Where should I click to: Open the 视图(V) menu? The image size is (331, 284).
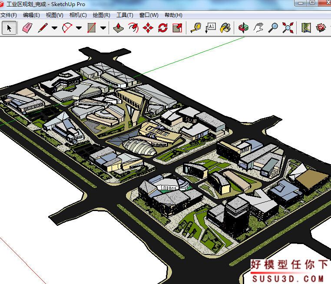click(54, 15)
